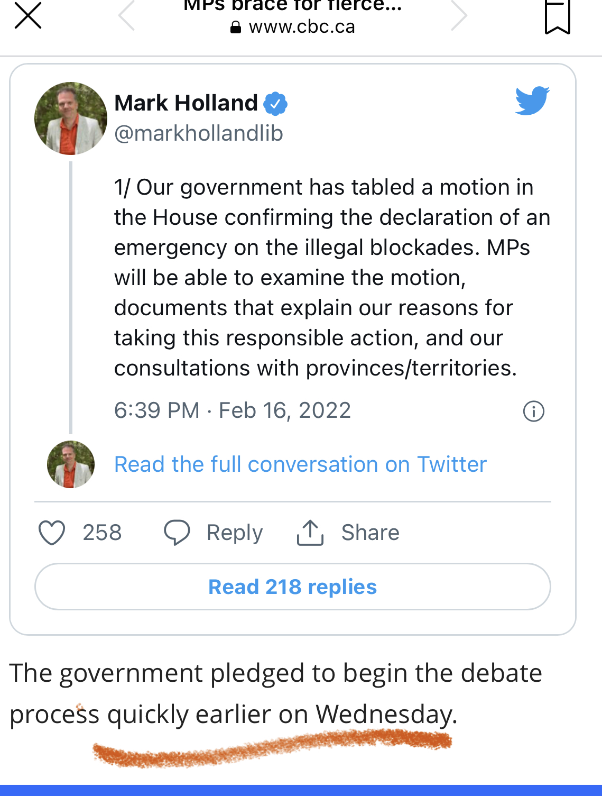Tap the share upload arrow icon
Image resolution: width=602 pixels, height=796 pixels.
pyautogui.click(x=310, y=533)
